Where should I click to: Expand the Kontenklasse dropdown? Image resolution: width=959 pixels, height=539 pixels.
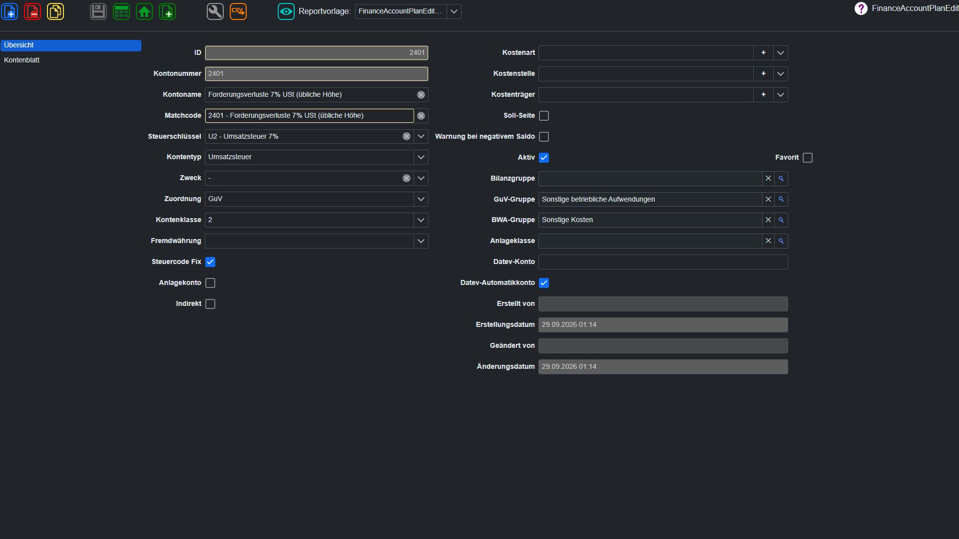pyautogui.click(x=421, y=220)
